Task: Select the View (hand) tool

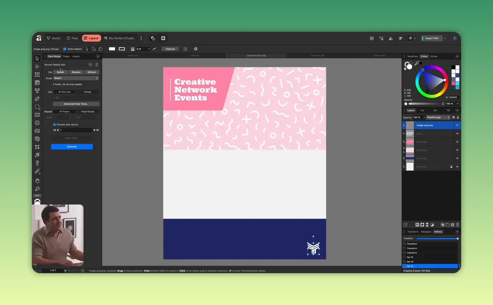Action: [37, 181]
